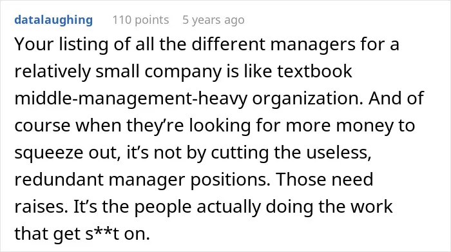Click the word "course" starting the fourth line
Image resolution: width=451 pixels, height=252 pixels.
pos(42,126)
